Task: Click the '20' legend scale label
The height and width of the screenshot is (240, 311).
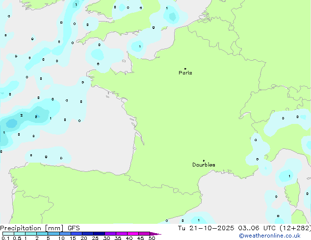Action: coord(84,238)
